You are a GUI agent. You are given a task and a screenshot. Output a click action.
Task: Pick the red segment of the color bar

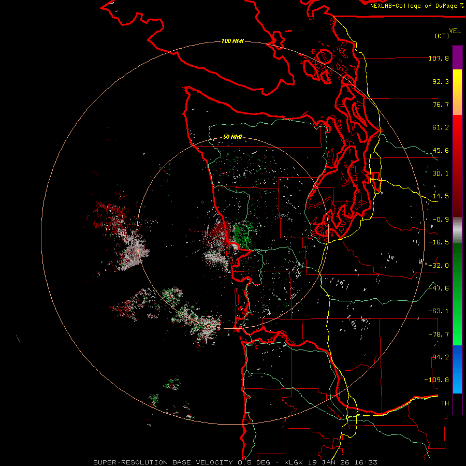457,166
